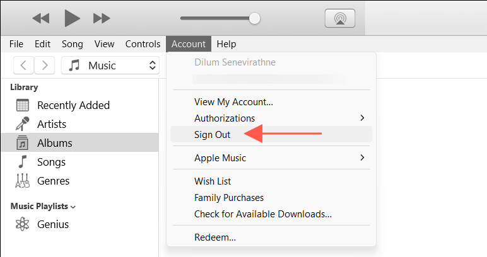
Task: Open the Music media type dropdown
Action: tap(110, 66)
